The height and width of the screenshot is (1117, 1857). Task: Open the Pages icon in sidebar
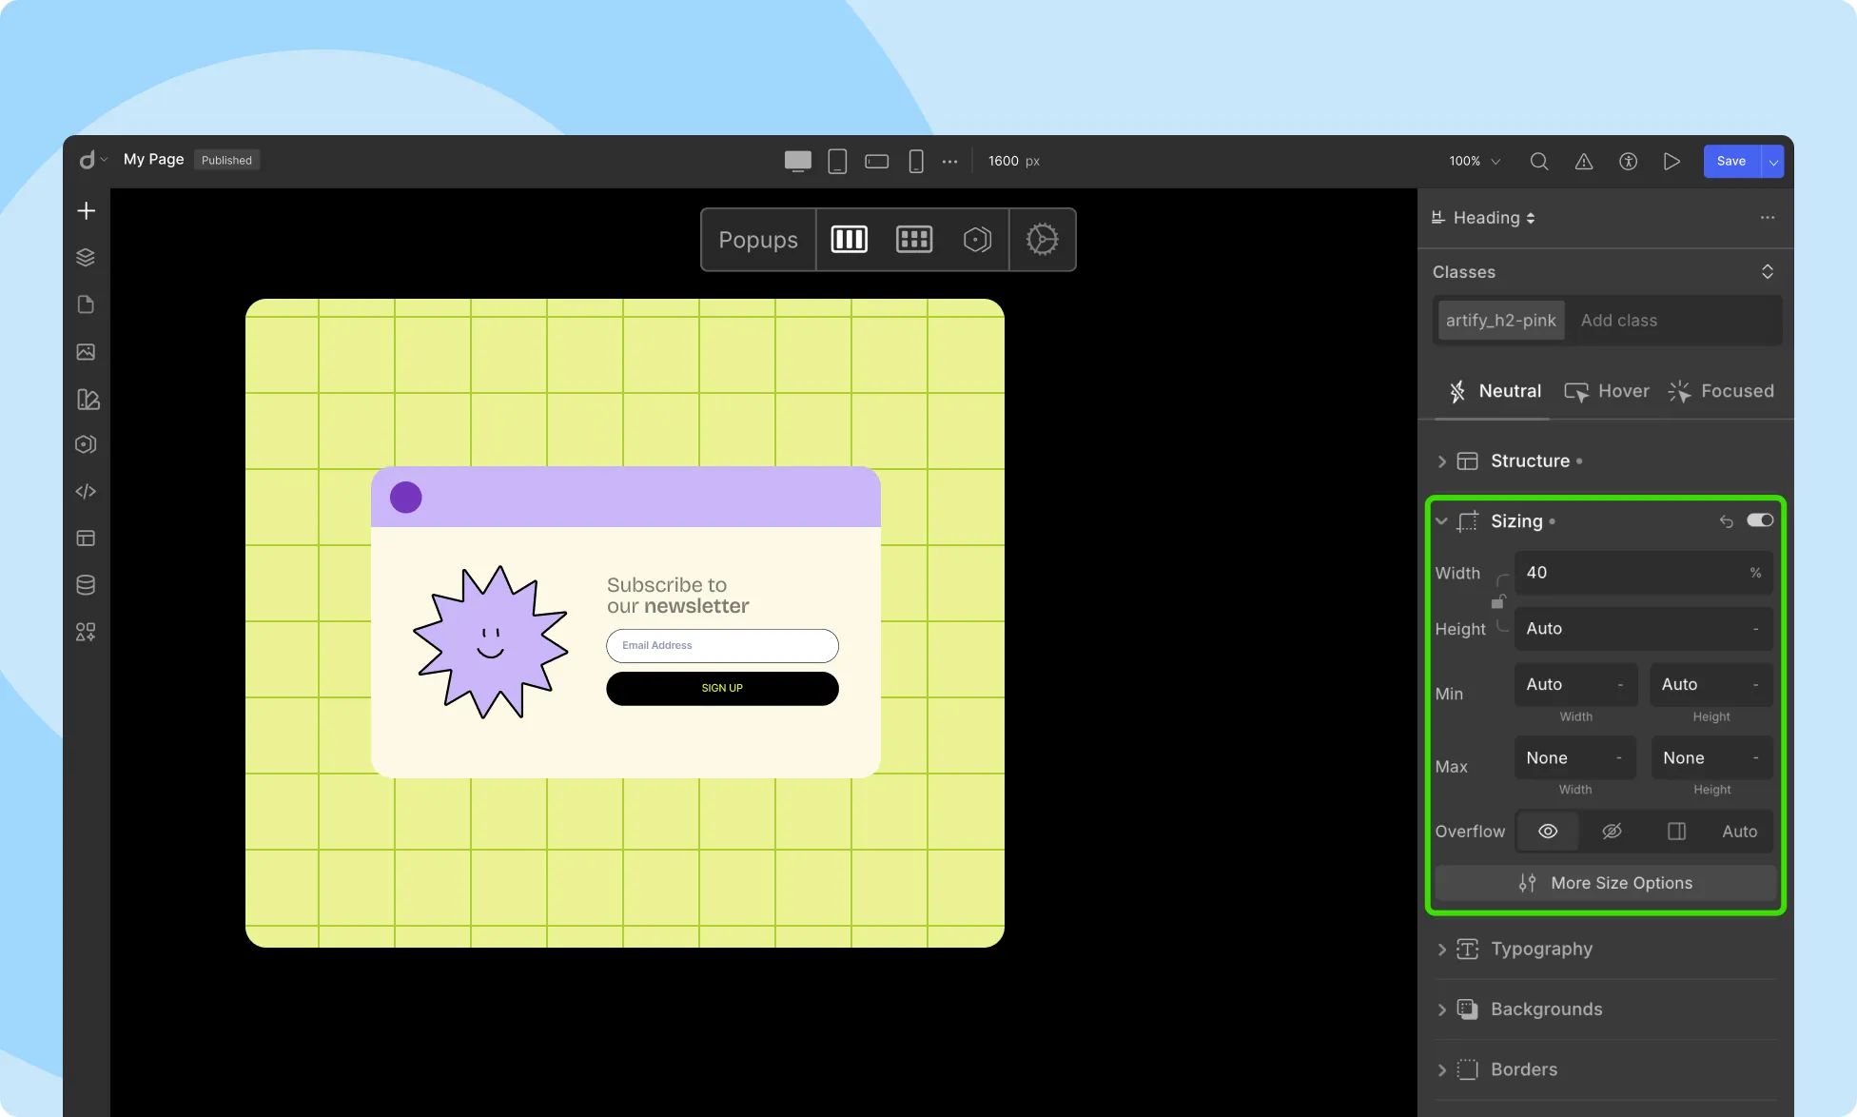pyautogui.click(x=86, y=304)
